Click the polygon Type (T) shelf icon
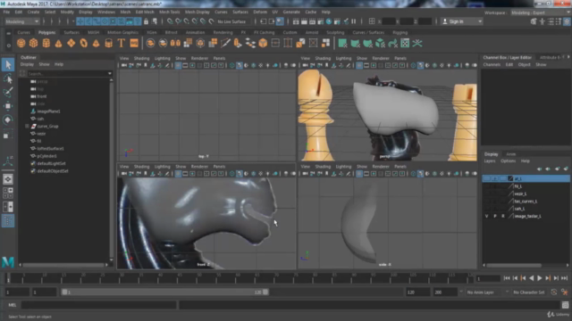 pyautogui.click(x=122, y=44)
